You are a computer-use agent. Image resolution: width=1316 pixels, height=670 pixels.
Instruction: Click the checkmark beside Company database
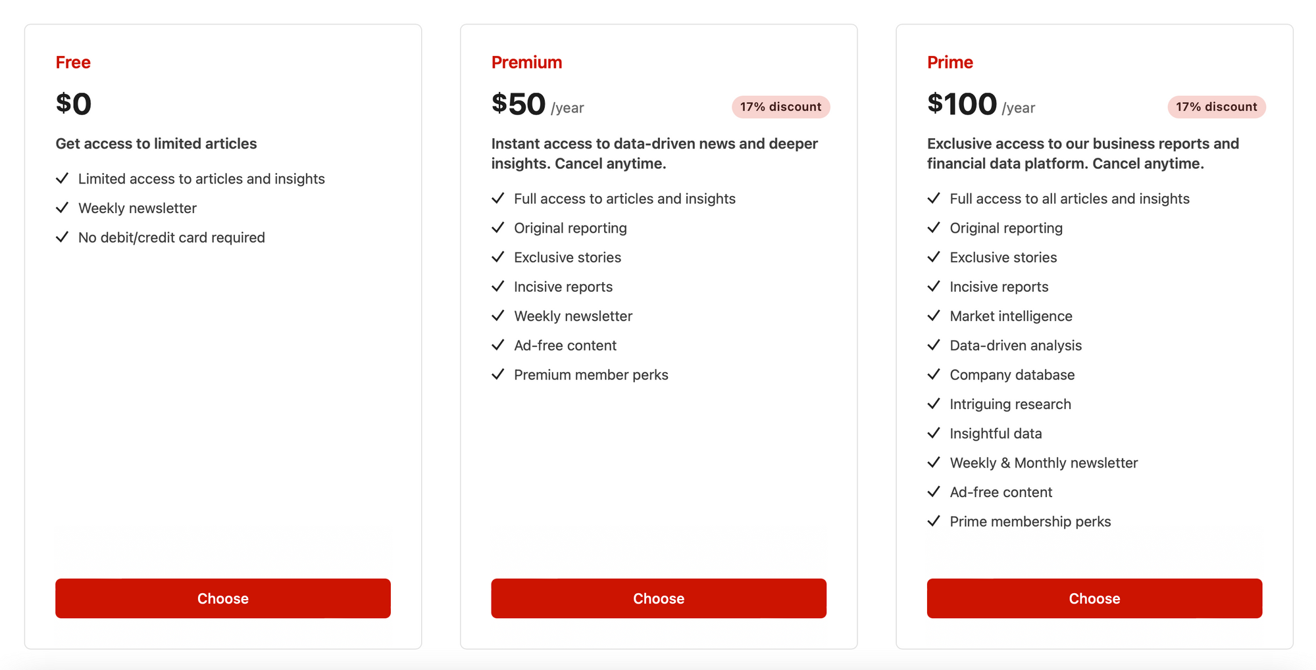tap(934, 374)
